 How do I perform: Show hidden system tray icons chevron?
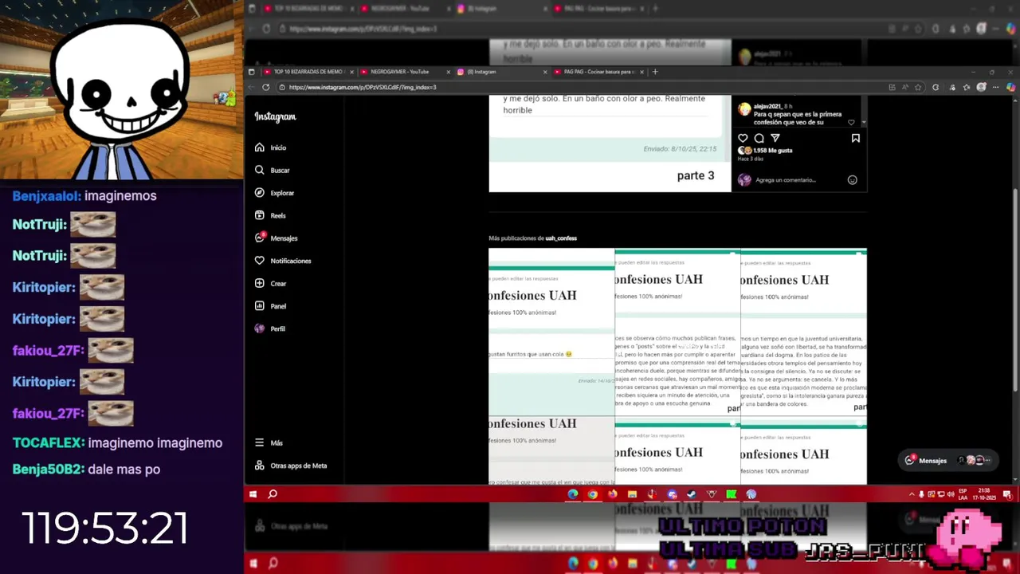(x=912, y=494)
